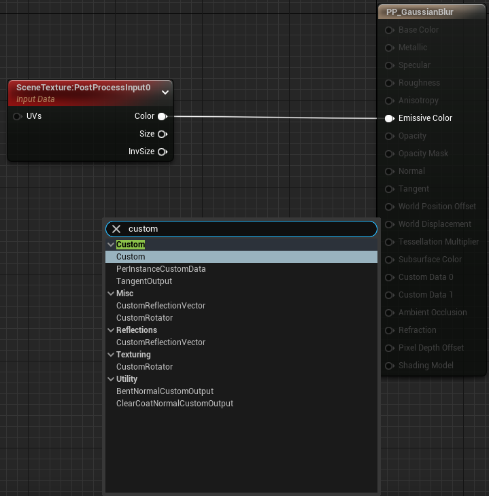Click the Normal input pin

point(389,171)
